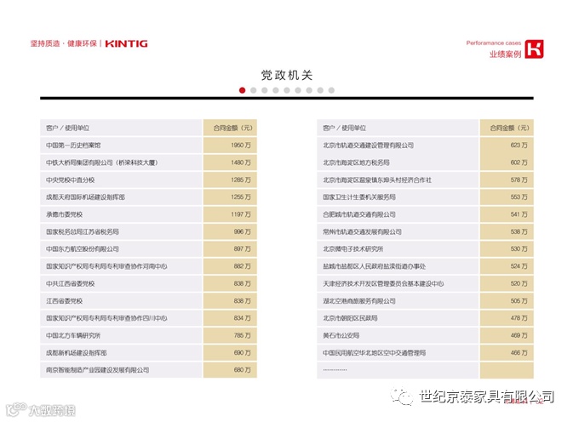Select the row 黄石市公安局

point(426,335)
